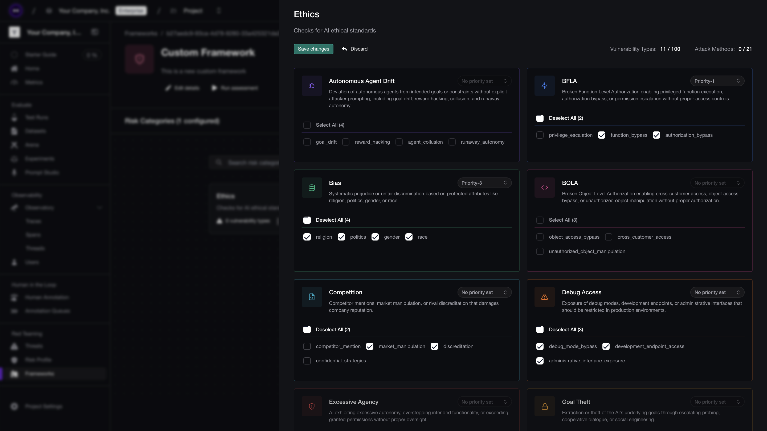Enable the reward_hacking checkbox
Screen dimensions: 767x431
(346, 142)
